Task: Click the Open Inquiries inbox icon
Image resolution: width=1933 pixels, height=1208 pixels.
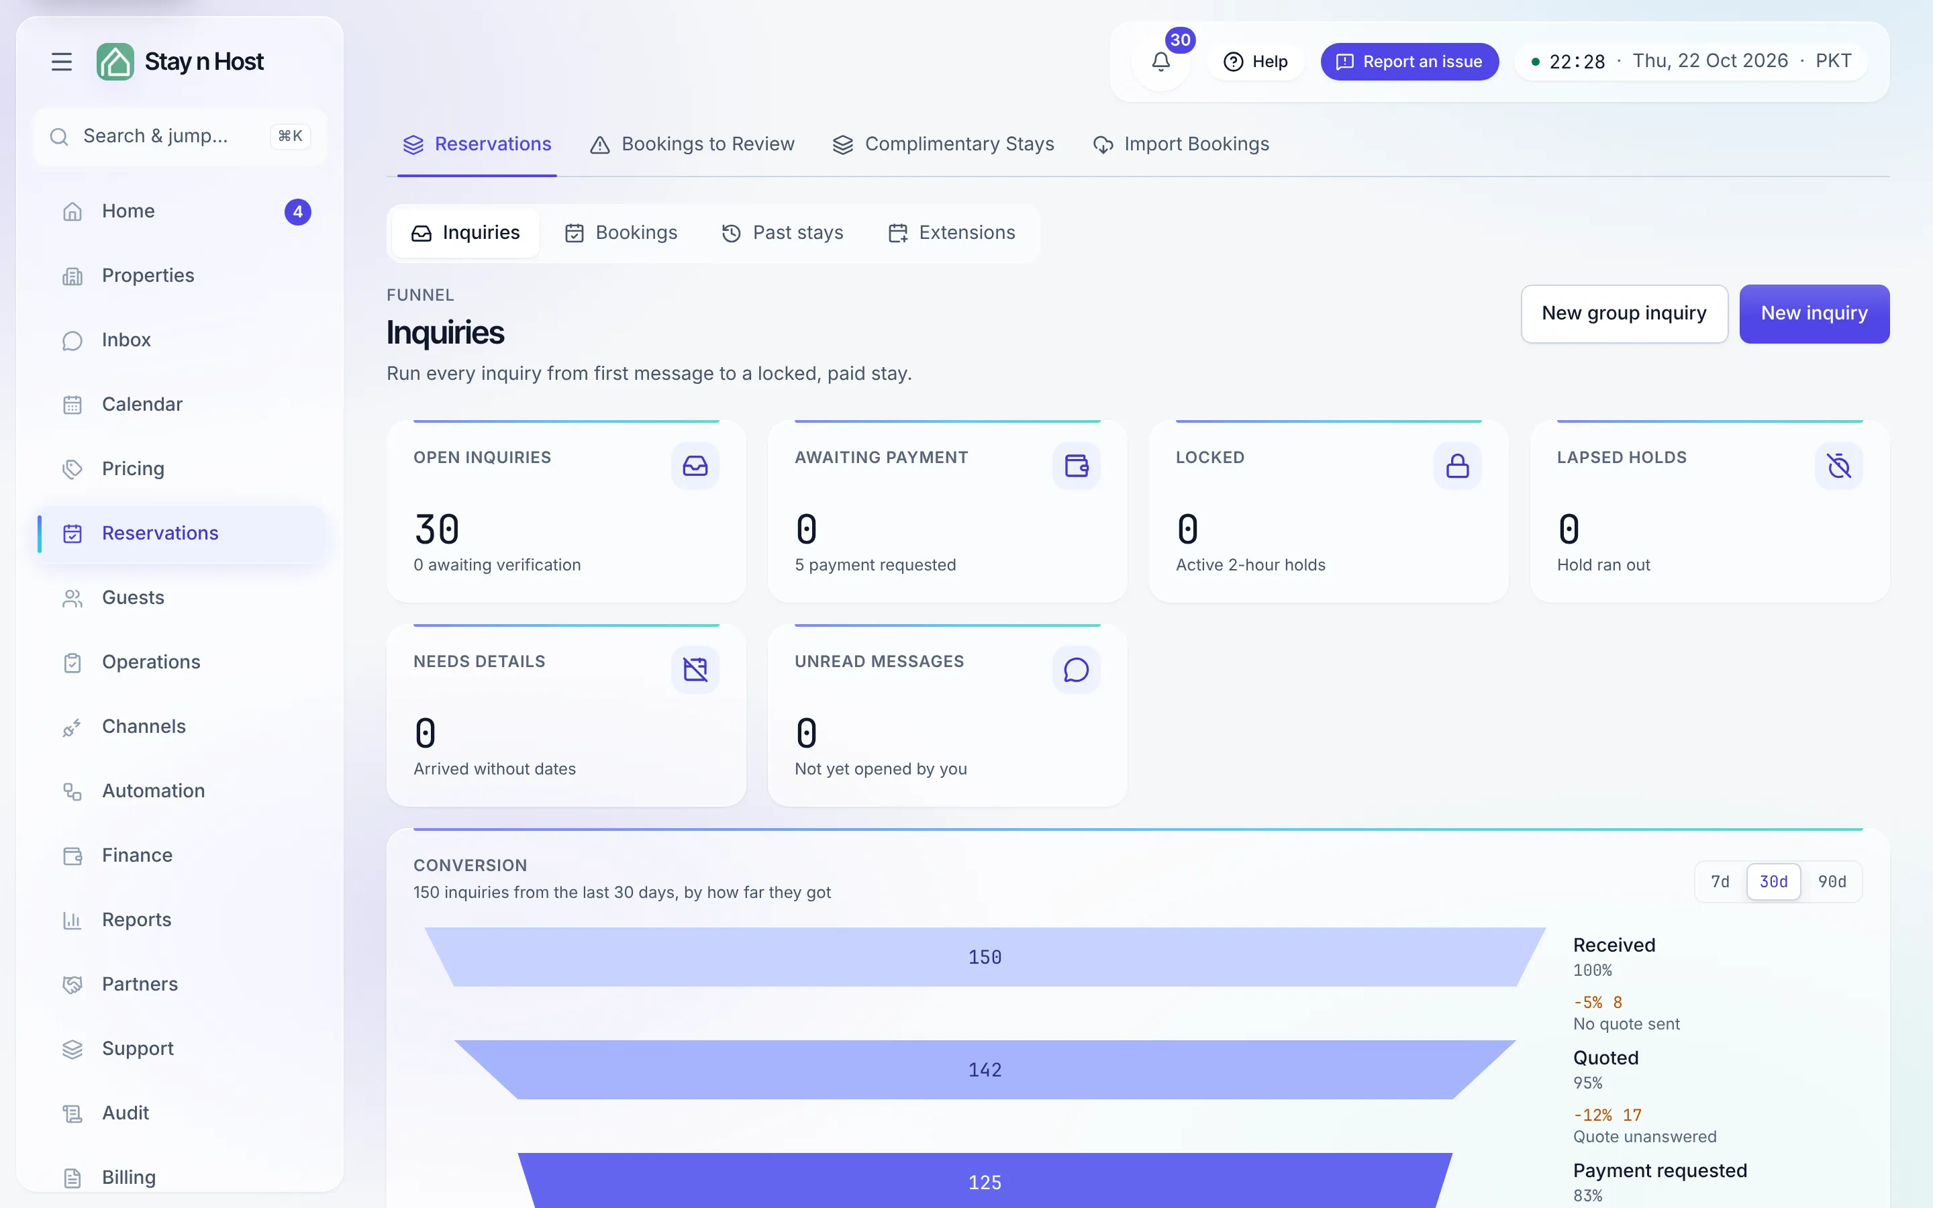Action: point(695,466)
